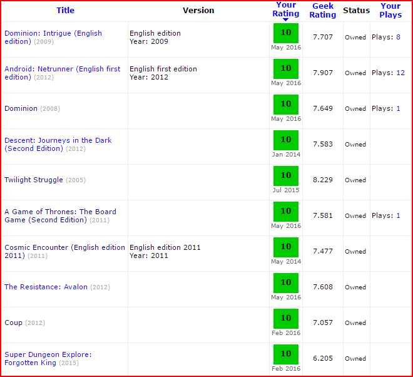This screenshot has width=413, height=377.
Task: Open Super Dungeon Explore: Forgotten King link
Action: pyautogui.click(x=48, y=359)
